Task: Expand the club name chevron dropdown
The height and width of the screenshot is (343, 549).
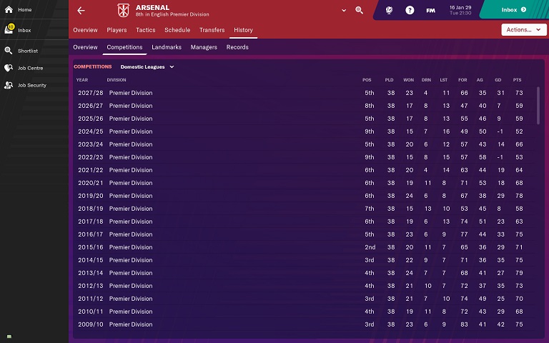Action: pyautogui.click(x=343, y=11)
